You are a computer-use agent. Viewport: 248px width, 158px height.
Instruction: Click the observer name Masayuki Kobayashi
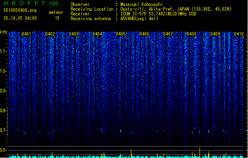pyautogui.click(x=142, y=4)
